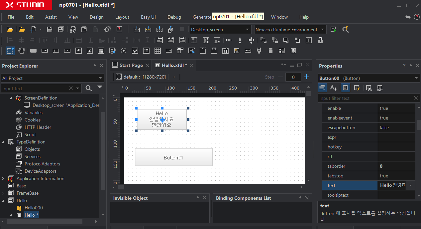Open the text property value dropdown arrow
This screenshot has height=229, width=421.
411,185
